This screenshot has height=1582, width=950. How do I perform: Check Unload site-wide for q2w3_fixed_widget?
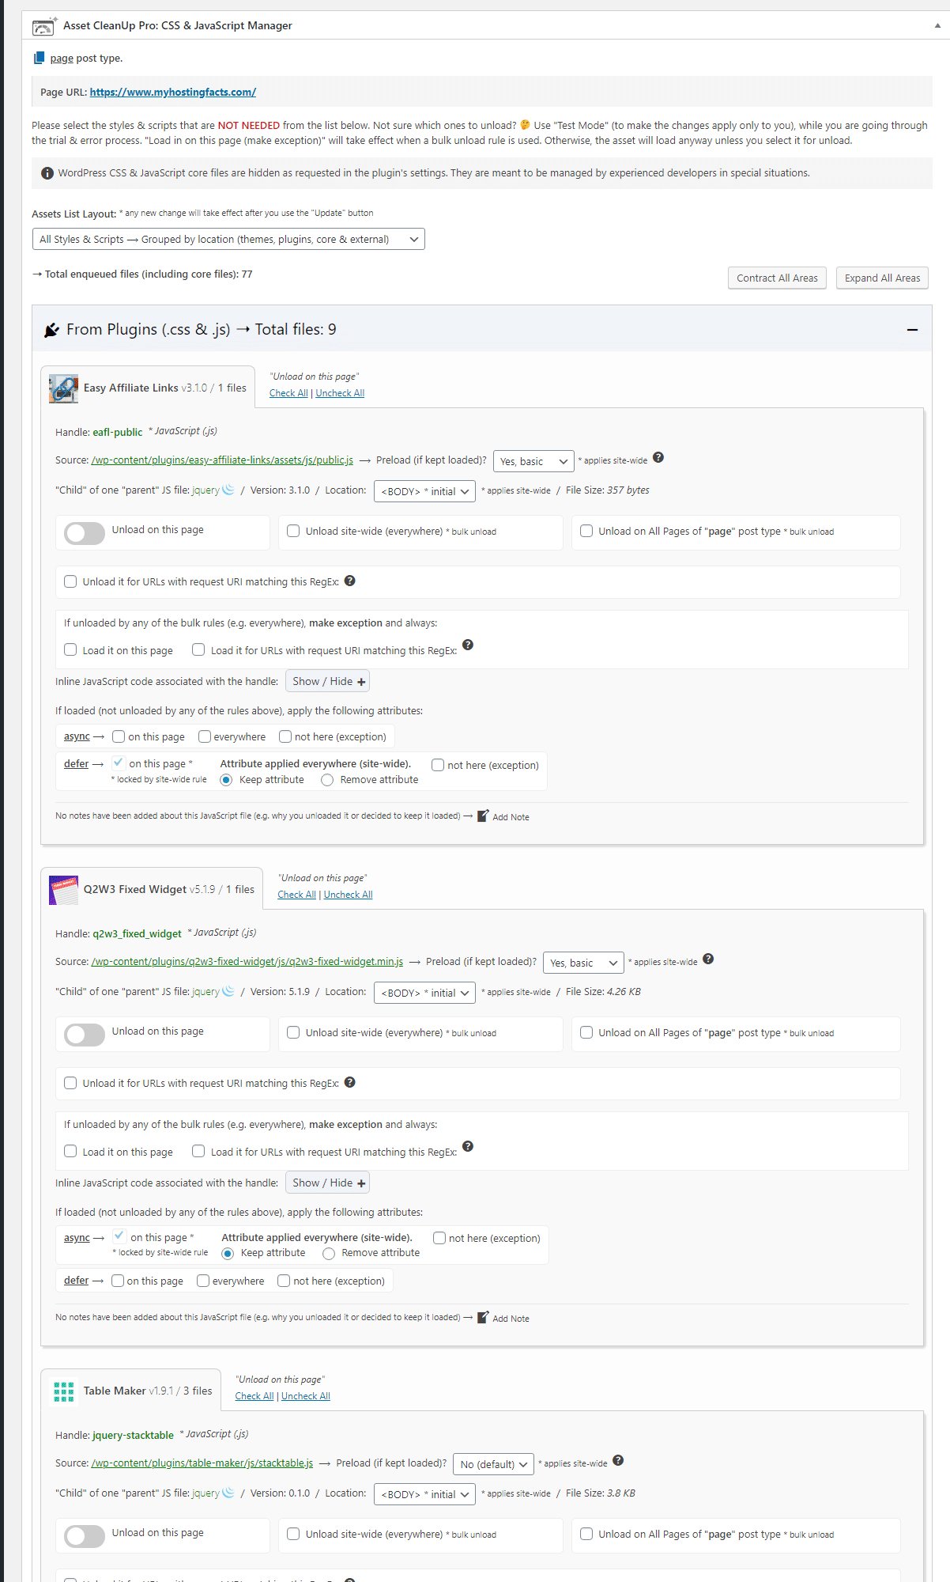coord(293,1032)
